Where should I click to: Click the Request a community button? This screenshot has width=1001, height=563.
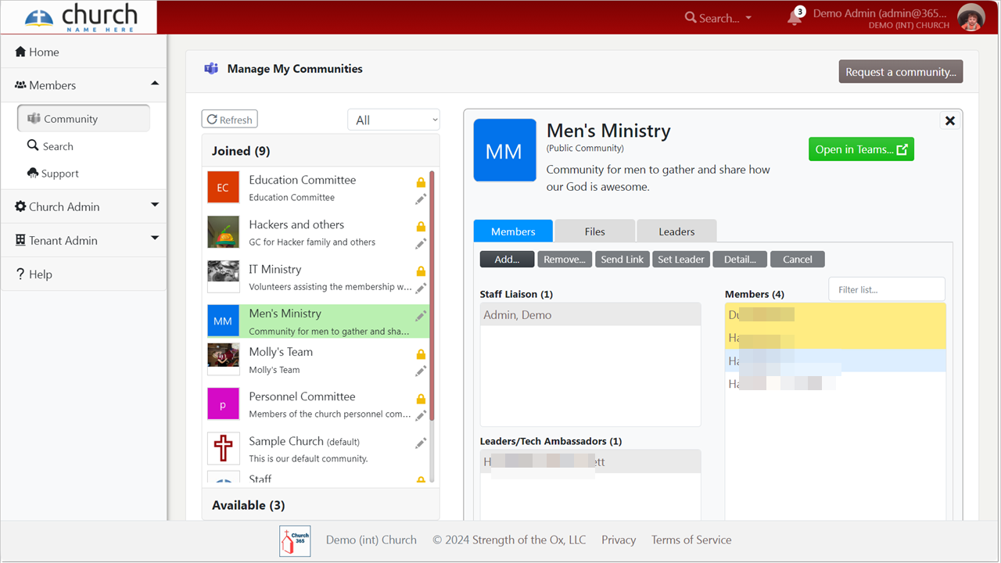click(900, 71)
